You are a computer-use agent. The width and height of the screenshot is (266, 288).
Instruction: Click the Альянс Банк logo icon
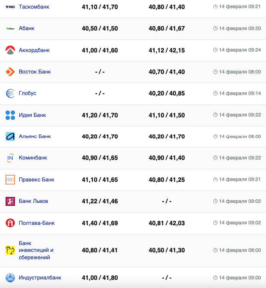pyautogui.click(x=10, y=137)
